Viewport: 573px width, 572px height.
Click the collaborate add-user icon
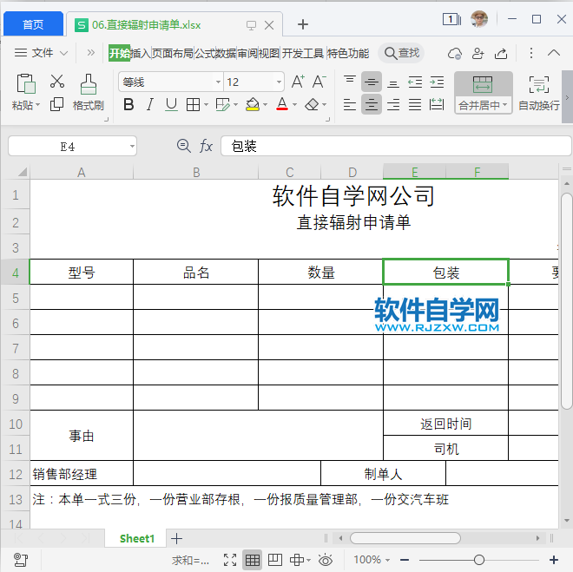tap(477, 54)
